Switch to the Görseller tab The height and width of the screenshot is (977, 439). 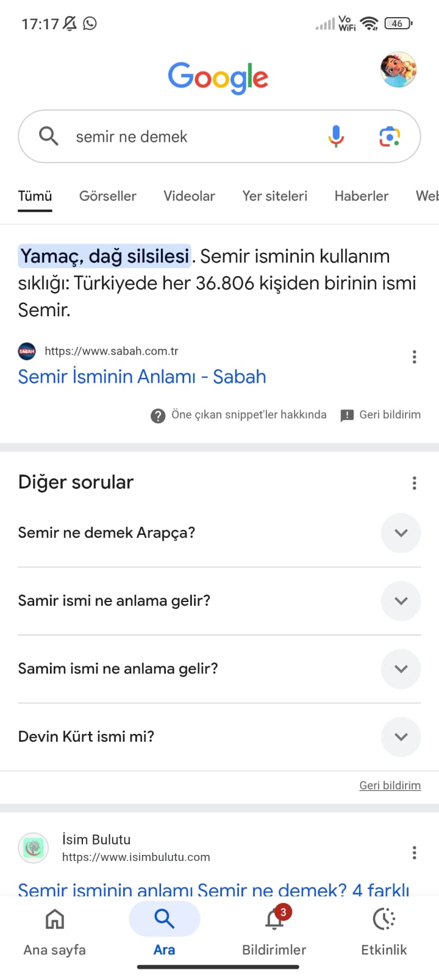tap(108, 196)
